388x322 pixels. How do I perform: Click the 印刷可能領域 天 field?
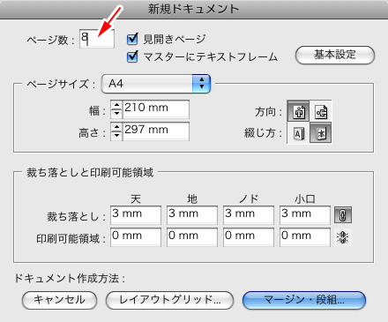coord(136,237)
